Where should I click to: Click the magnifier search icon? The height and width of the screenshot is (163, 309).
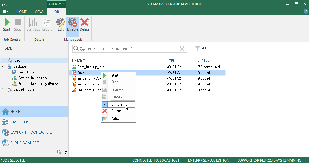[x=76, y=48]
